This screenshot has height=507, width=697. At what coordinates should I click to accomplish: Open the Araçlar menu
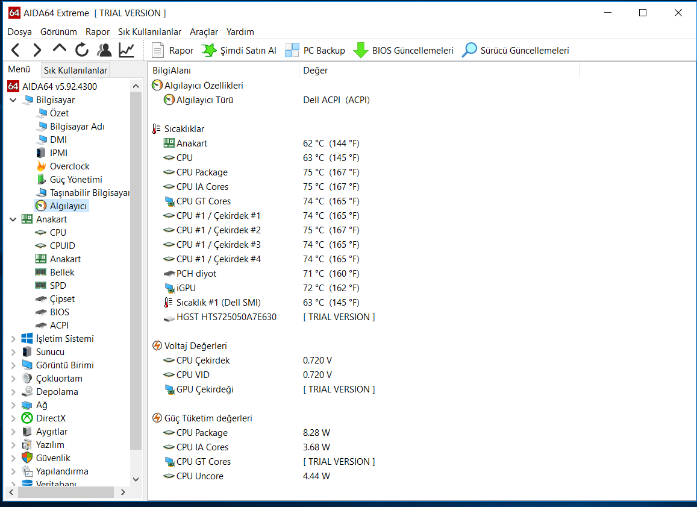(x=204, y=32)
